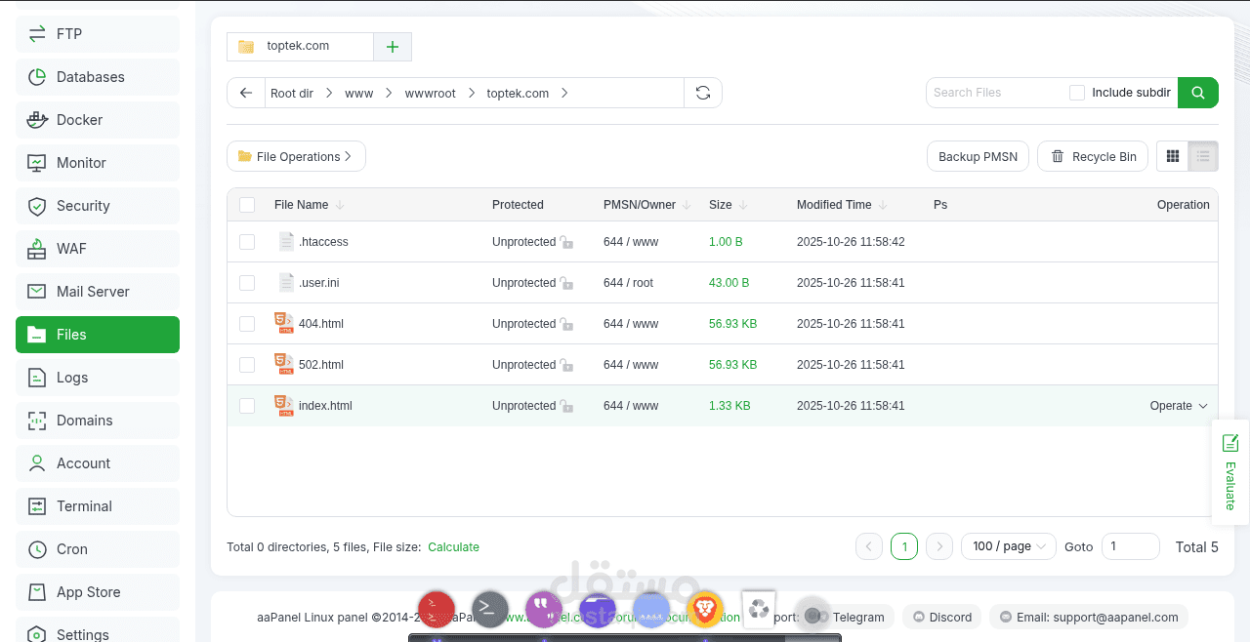Viewport: 1250px width, 642px height.
Task: Sort by PMSN/Owner column arrow
Action: point(687,205)
